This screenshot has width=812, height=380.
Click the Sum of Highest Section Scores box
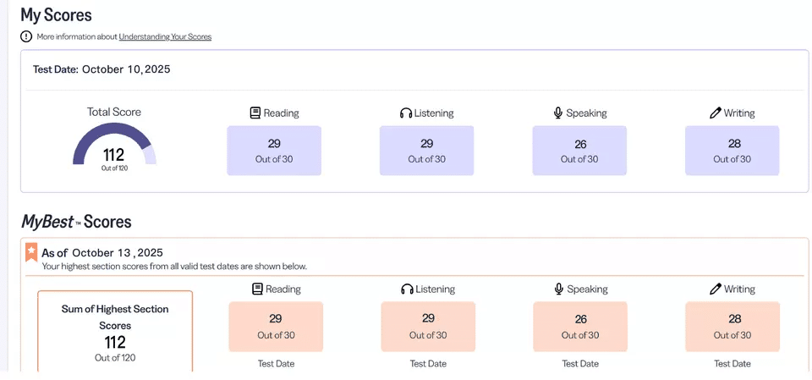115,332
